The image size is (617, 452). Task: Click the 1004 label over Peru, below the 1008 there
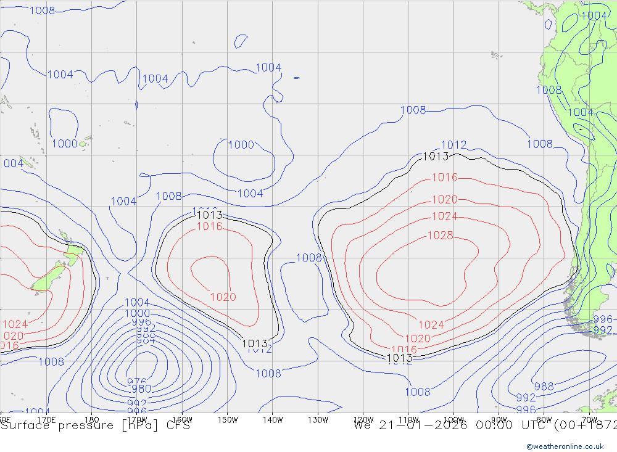pyautogui.click(x=581, y=112)
